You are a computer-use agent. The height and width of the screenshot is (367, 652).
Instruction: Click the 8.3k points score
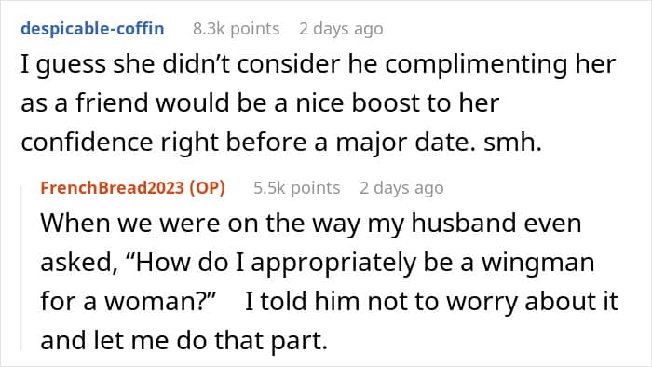pyautogui.click(x=237, y=29)
